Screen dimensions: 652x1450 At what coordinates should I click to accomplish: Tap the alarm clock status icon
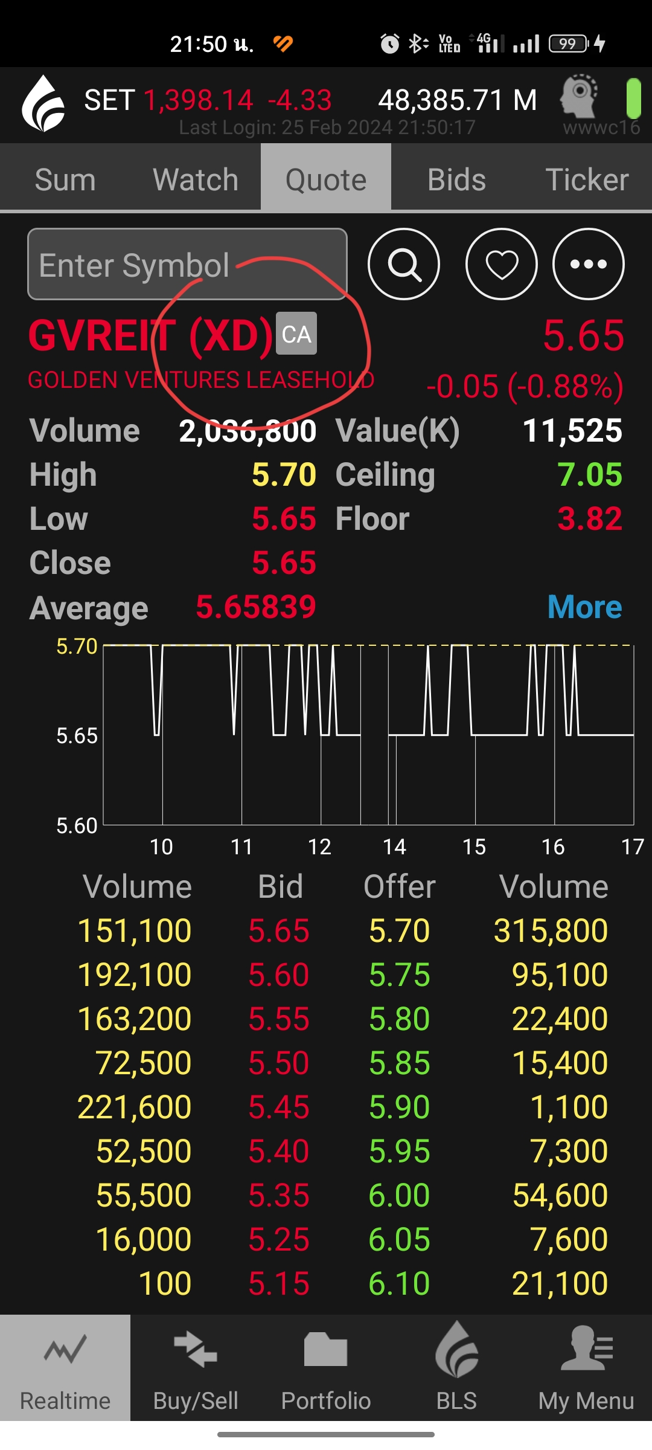(x=390, y=43)
